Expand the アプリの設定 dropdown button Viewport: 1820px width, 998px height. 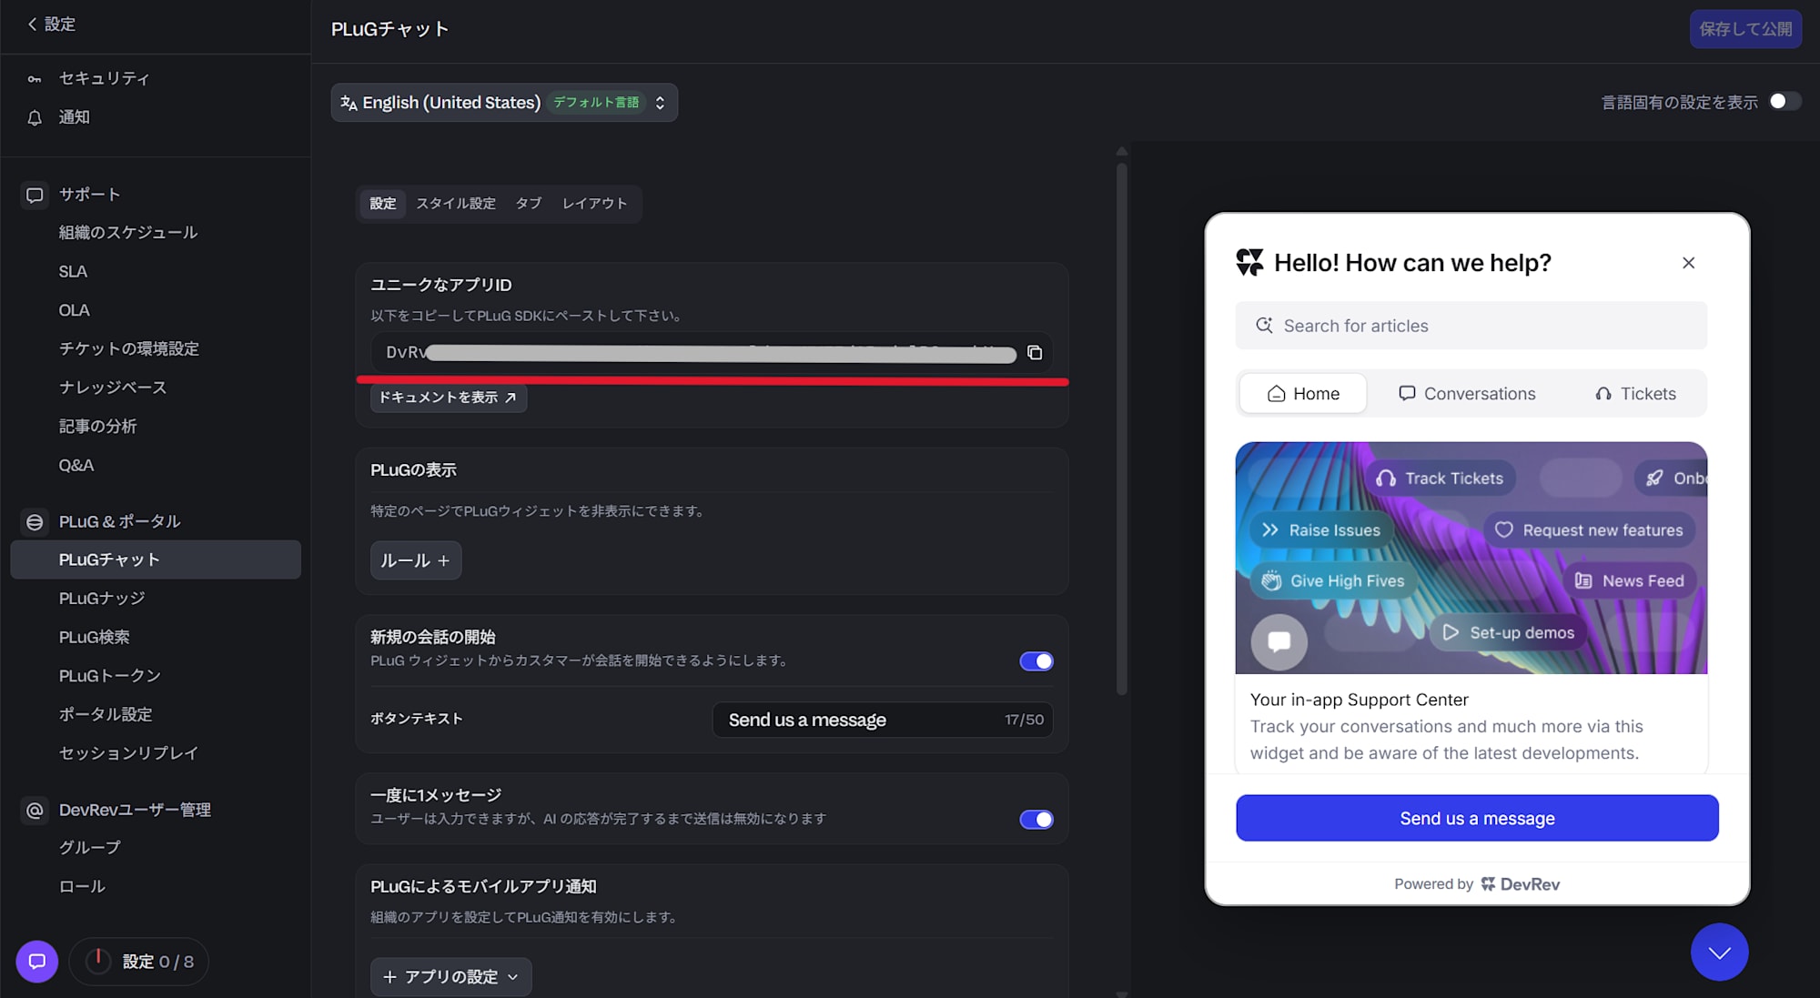tap(450, 976)
